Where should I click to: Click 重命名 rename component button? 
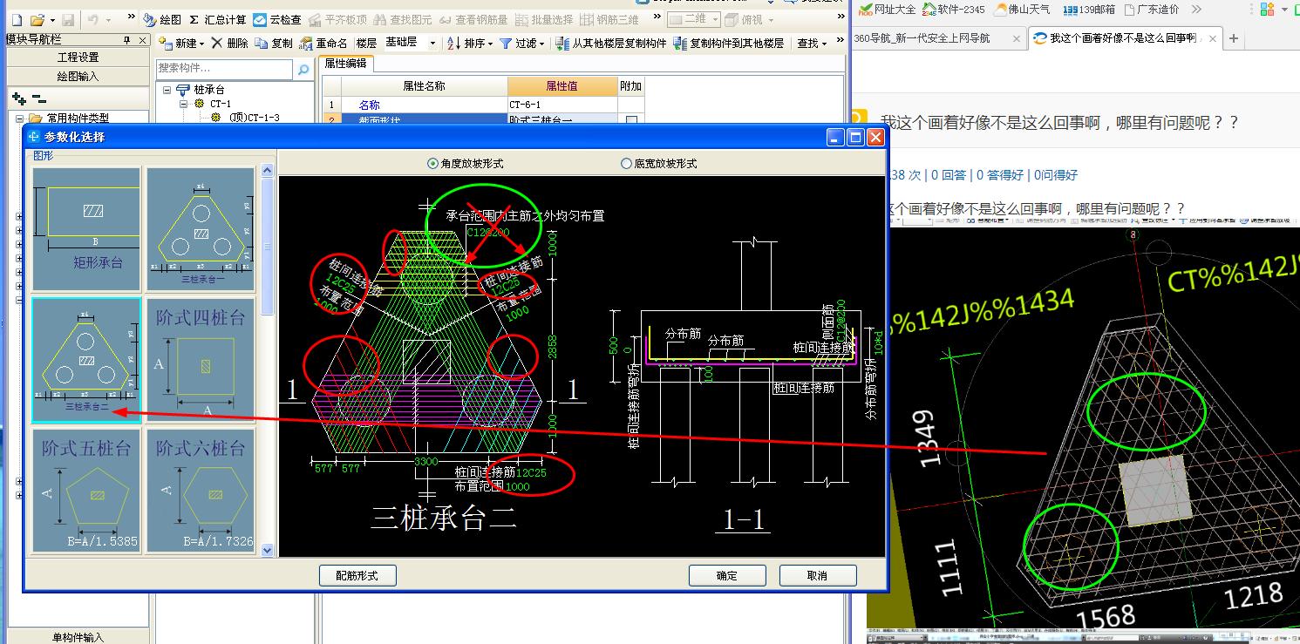323,43
